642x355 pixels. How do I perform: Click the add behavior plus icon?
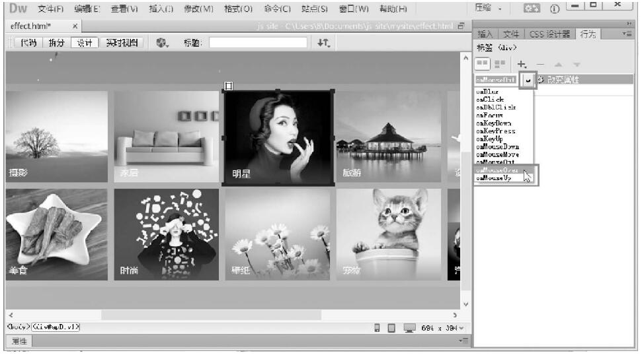point(522,63)
